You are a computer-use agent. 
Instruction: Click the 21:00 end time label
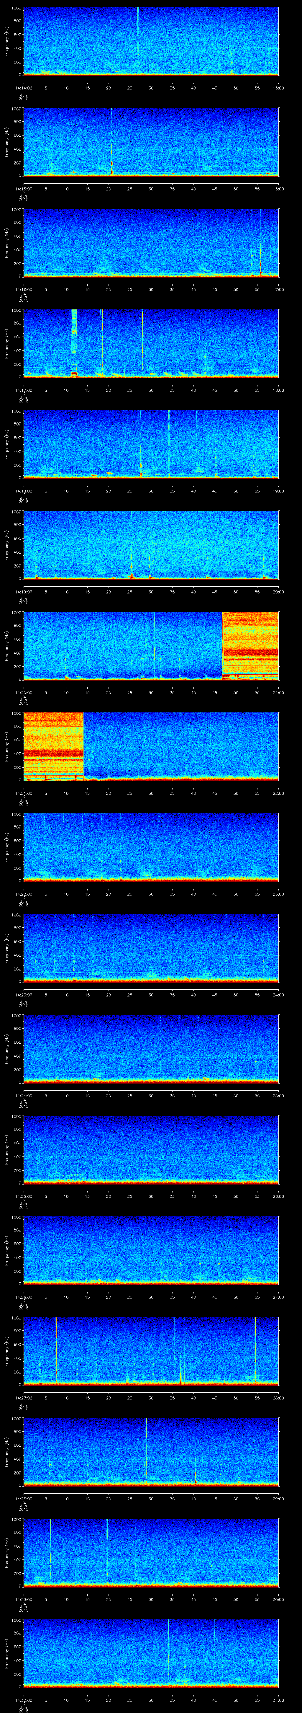pyautogui.click(x=278, y=692)
